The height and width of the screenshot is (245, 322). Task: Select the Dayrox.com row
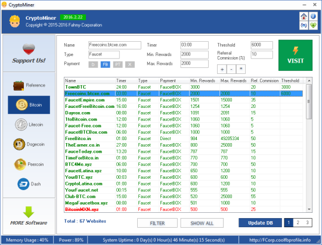(x=184, y=113)
